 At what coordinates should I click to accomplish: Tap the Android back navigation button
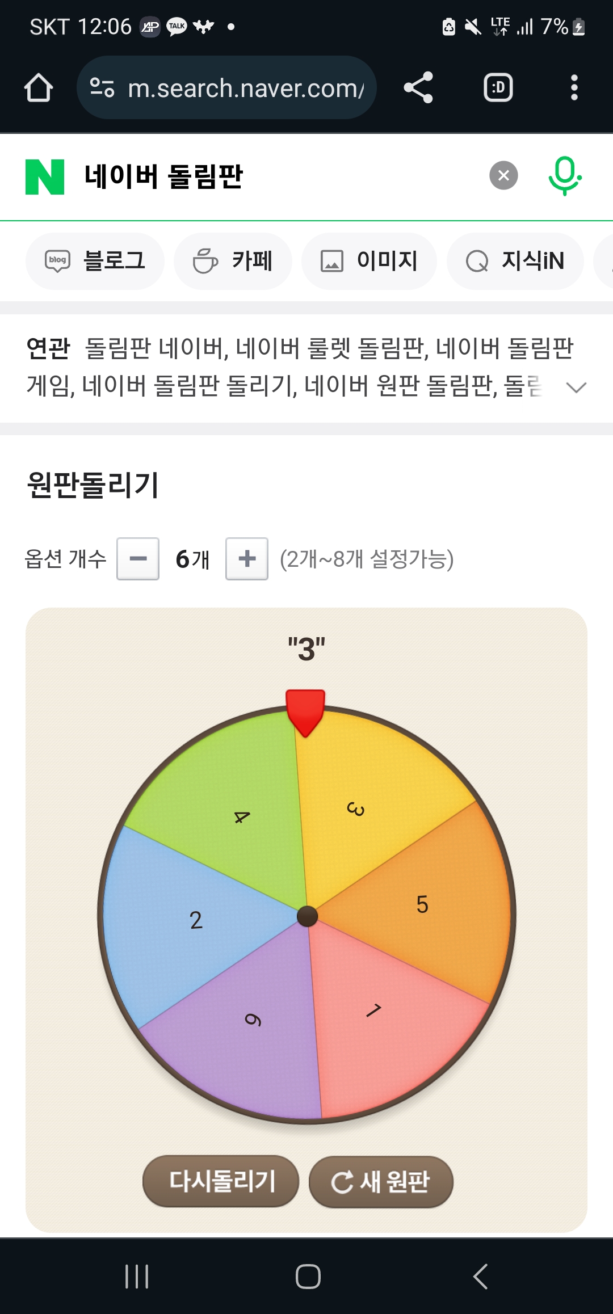480,1277
